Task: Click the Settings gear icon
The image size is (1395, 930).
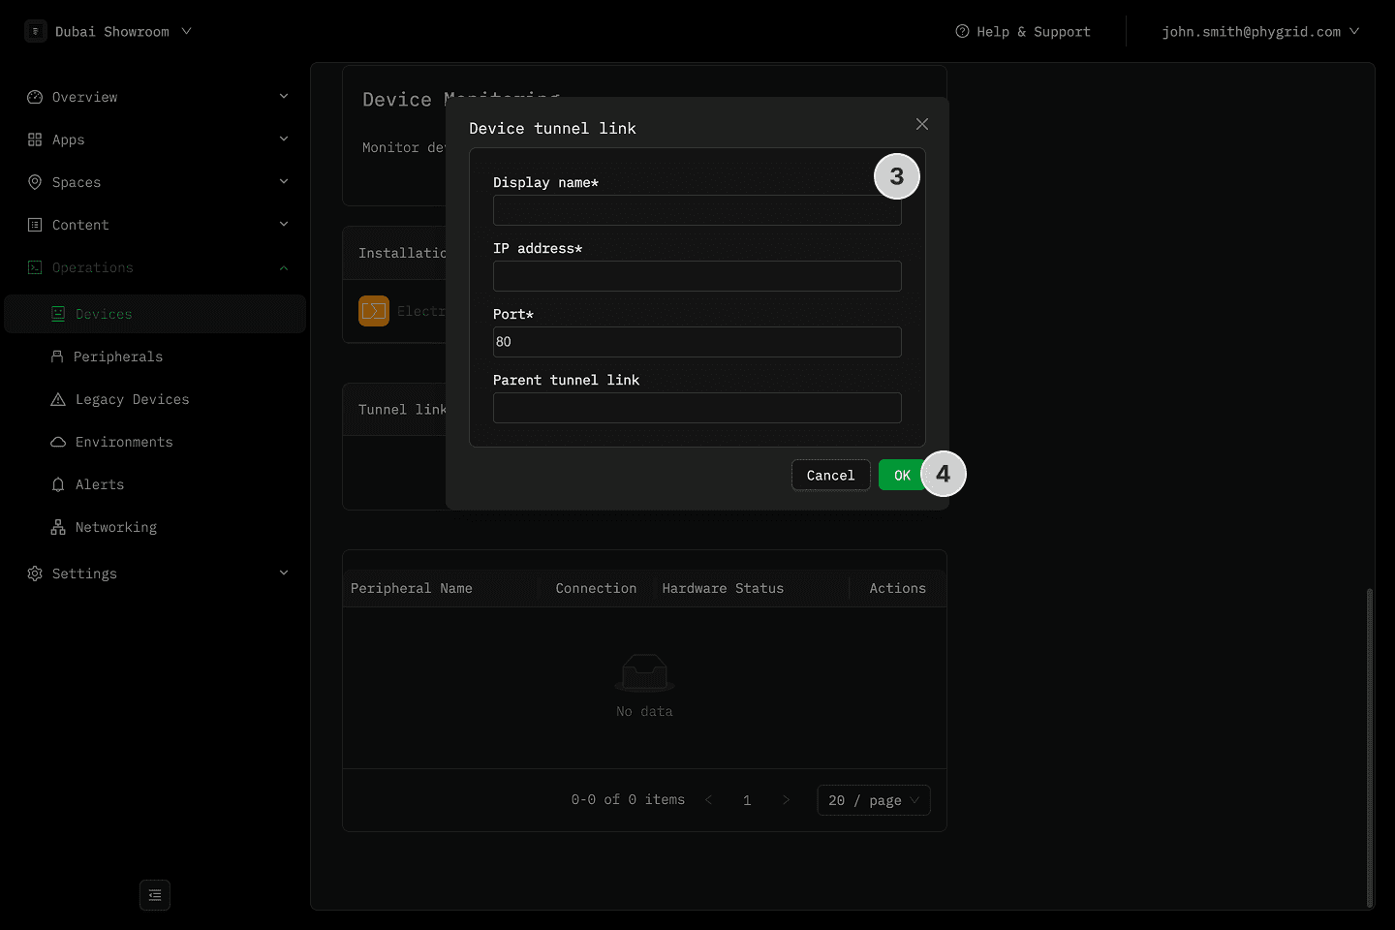Action: 35,573
